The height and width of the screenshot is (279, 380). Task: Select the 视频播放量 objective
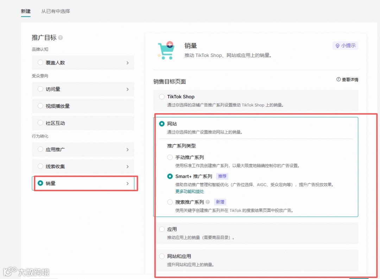[x=83, y=106]
